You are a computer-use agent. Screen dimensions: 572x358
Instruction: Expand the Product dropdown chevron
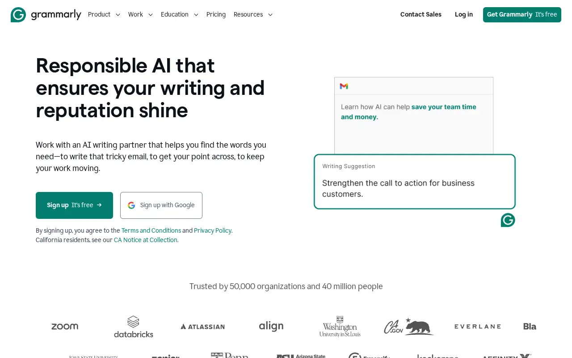(118, 15)
